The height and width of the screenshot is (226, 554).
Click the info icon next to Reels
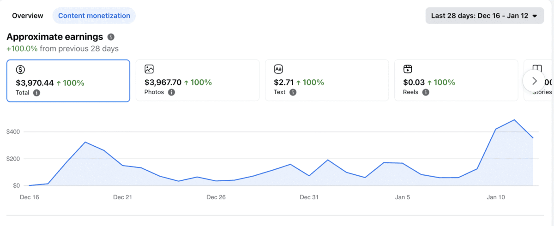pyautogui.click(x=426, y=92)
